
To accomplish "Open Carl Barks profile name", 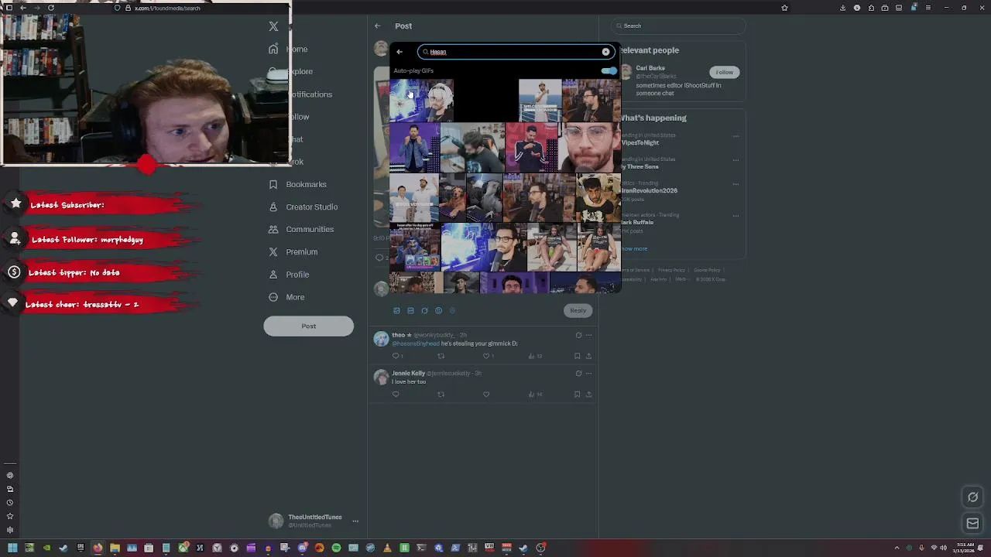I will click(650, 68).
